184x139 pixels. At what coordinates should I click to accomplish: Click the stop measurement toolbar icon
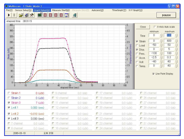click(14, 15)
